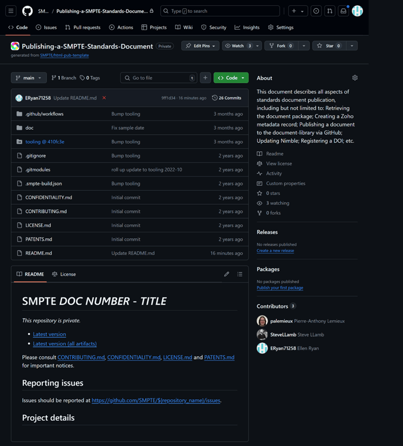Viewport: 403px width, 446px height.
Task: Click the GitHub logo icon
Action: tap(27, 11)
